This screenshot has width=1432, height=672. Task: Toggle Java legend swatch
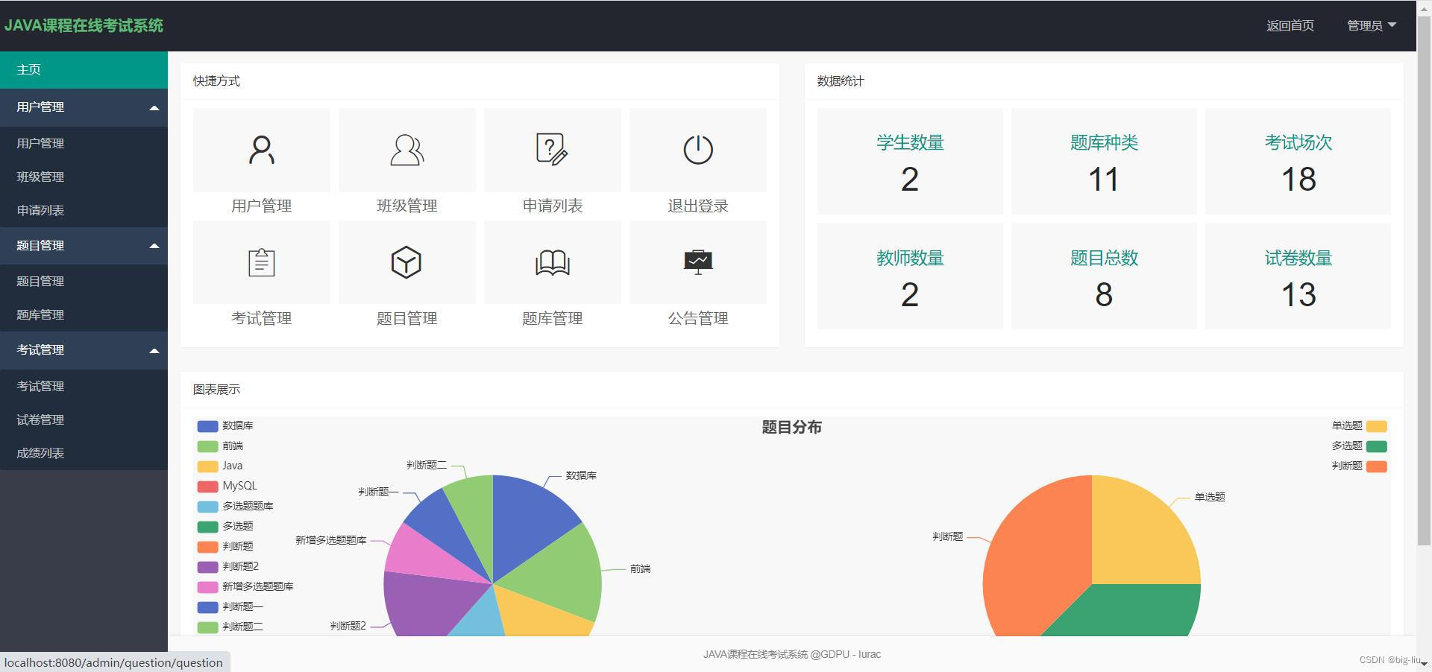click(x=207, y=466)
